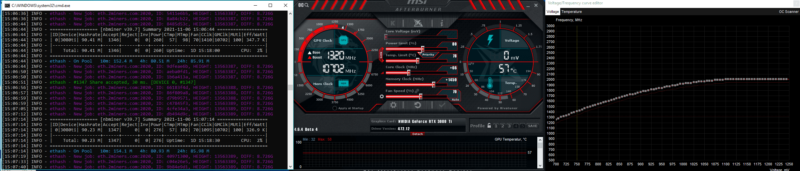The image size is (800, 171).
Task: Click hardware monitor scroll down arrow
Action: point(540,166)
